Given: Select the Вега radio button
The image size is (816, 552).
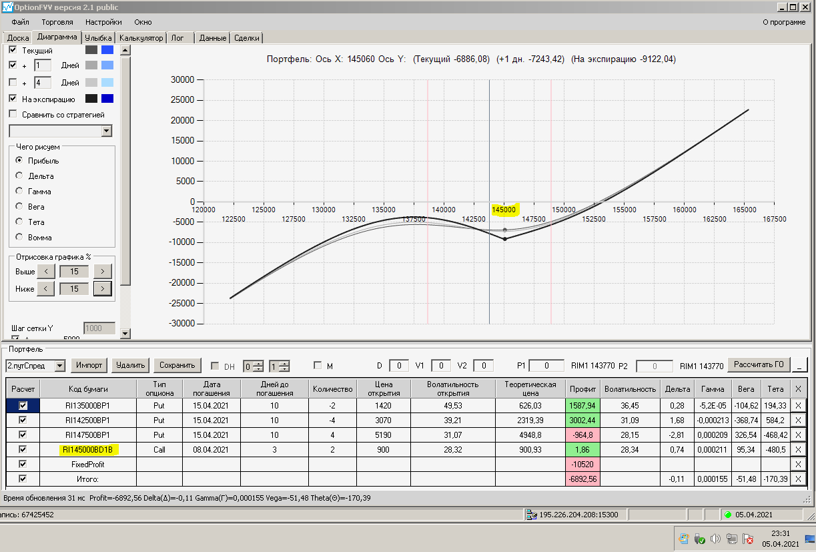Looking at the screenshot, I should 19,206.
